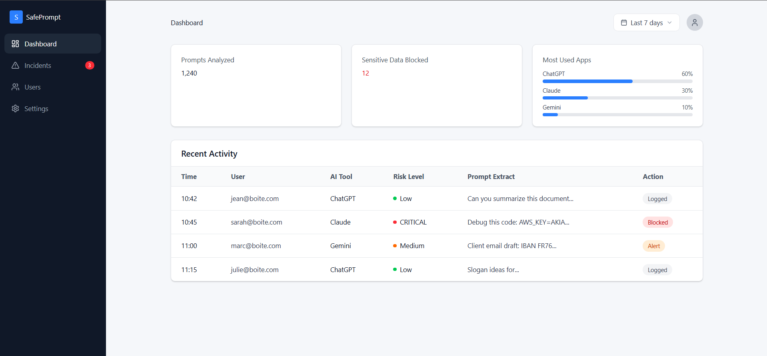Click the red Incidents badge showing 3
The width and height of the screenshot is (767, 356).
[90, 66]
